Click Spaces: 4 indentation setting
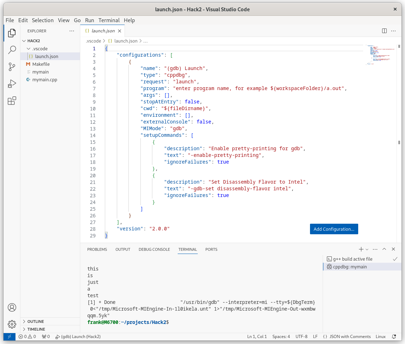Viewport: 405px width, 344px height. point(281,337)
